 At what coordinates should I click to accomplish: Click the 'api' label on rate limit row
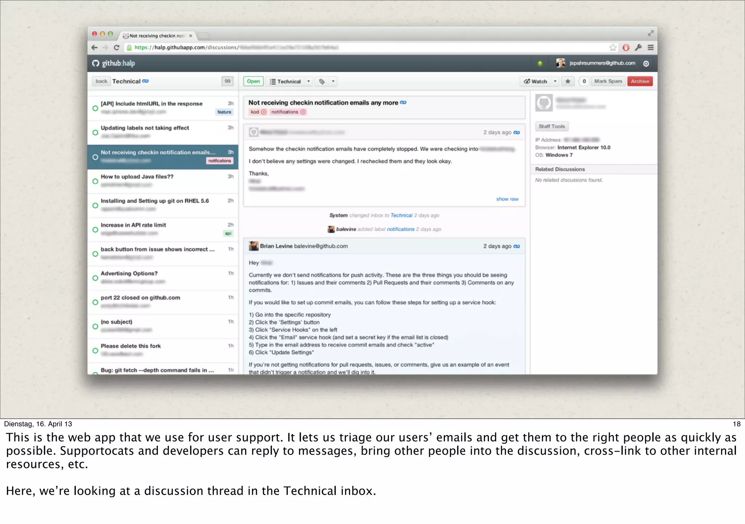point(228,233)
